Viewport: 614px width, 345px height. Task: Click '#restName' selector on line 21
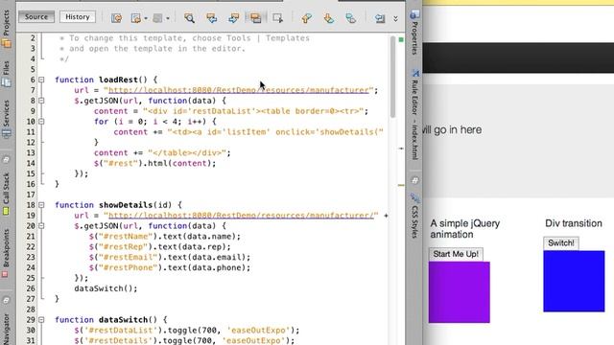coord(126,237)
